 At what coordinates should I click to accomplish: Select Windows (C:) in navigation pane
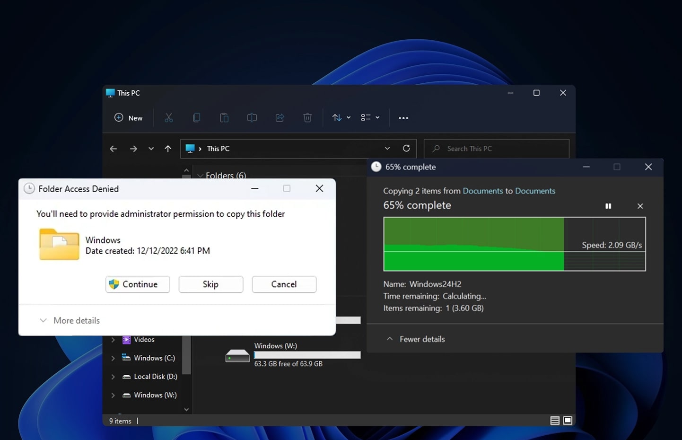click(x=154, y=358)
